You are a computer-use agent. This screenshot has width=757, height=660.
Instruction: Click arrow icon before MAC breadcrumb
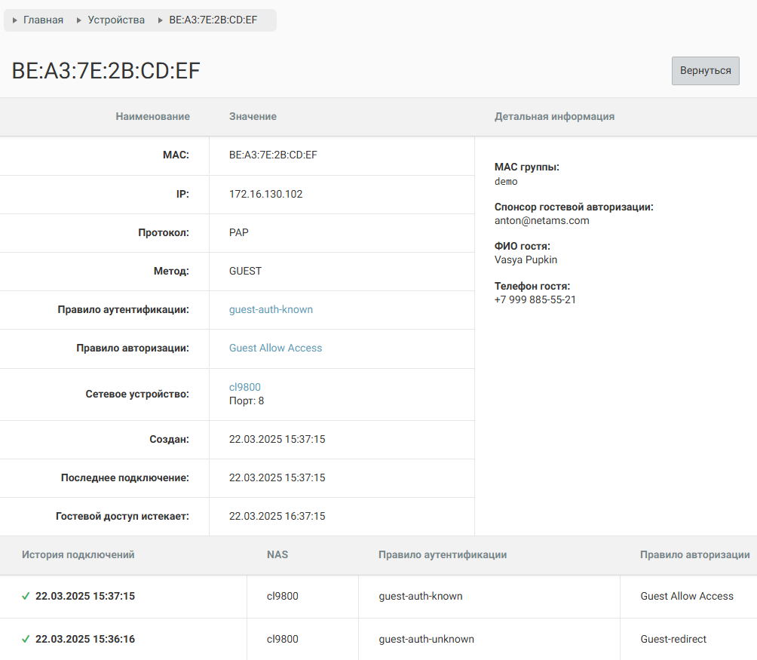(x=161, y=20)
